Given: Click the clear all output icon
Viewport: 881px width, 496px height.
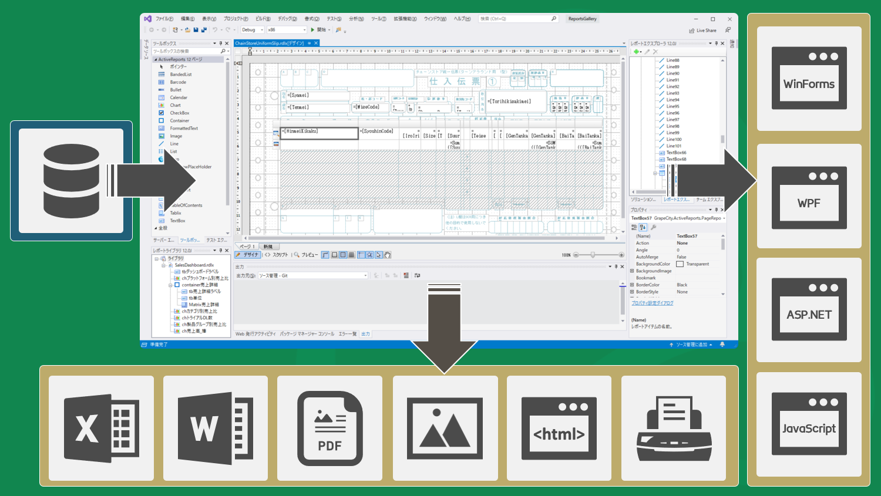Looking at the screenshot, I should pyautogui.click(x=406, y=275).
